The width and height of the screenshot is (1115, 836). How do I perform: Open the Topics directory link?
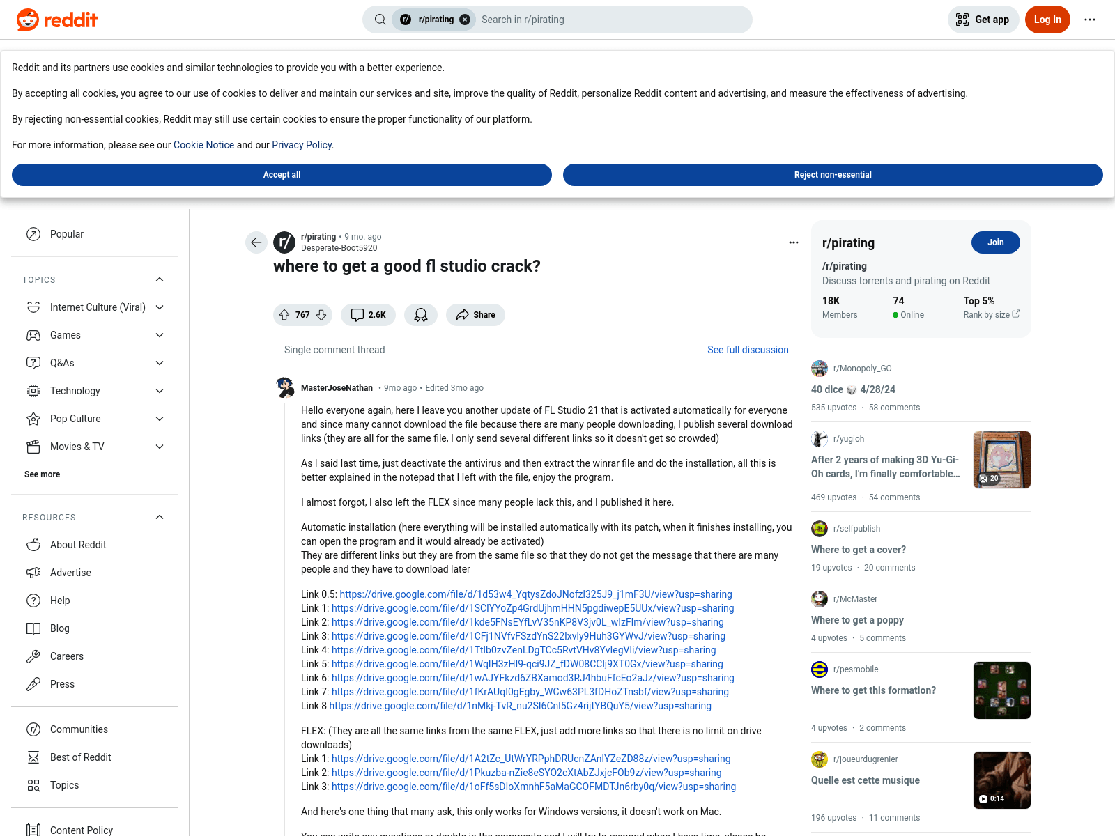pos(95,785)
